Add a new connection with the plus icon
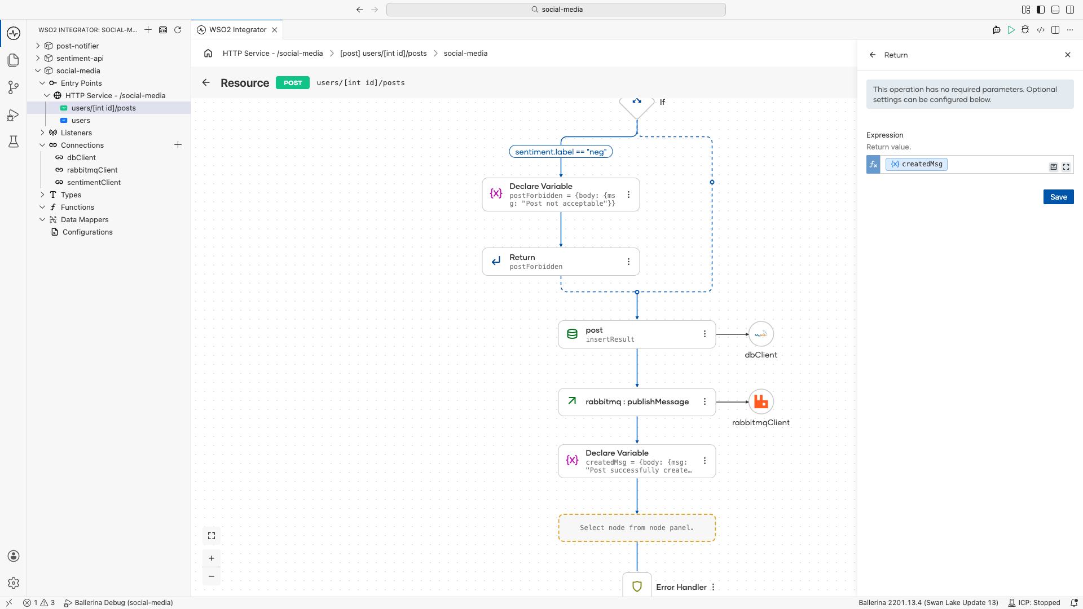 [x=178, y=145]
